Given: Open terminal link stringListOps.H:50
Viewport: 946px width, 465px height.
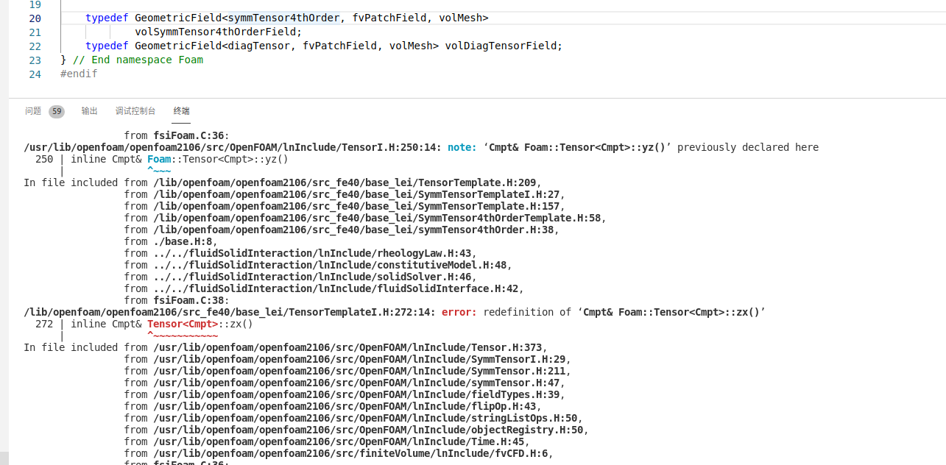Looking at the screenshot, I should pos(364,418).
